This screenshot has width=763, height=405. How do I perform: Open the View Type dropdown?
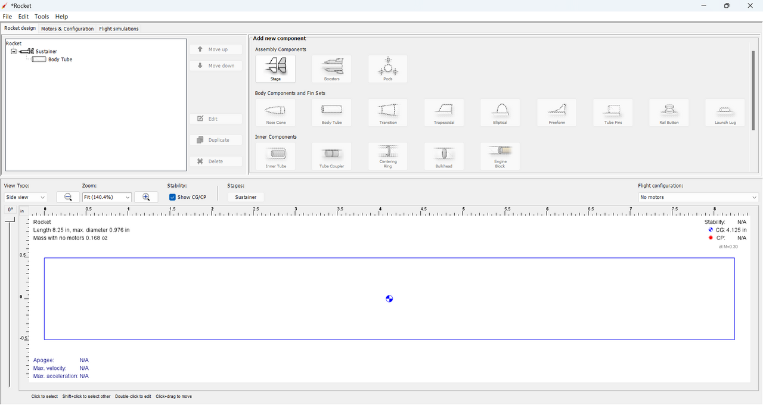(26, 197)
